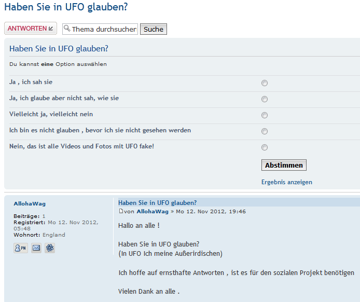Screen dimensions: 360x302
Task: Click the ICQ flower icon
Action: point(50,248)
